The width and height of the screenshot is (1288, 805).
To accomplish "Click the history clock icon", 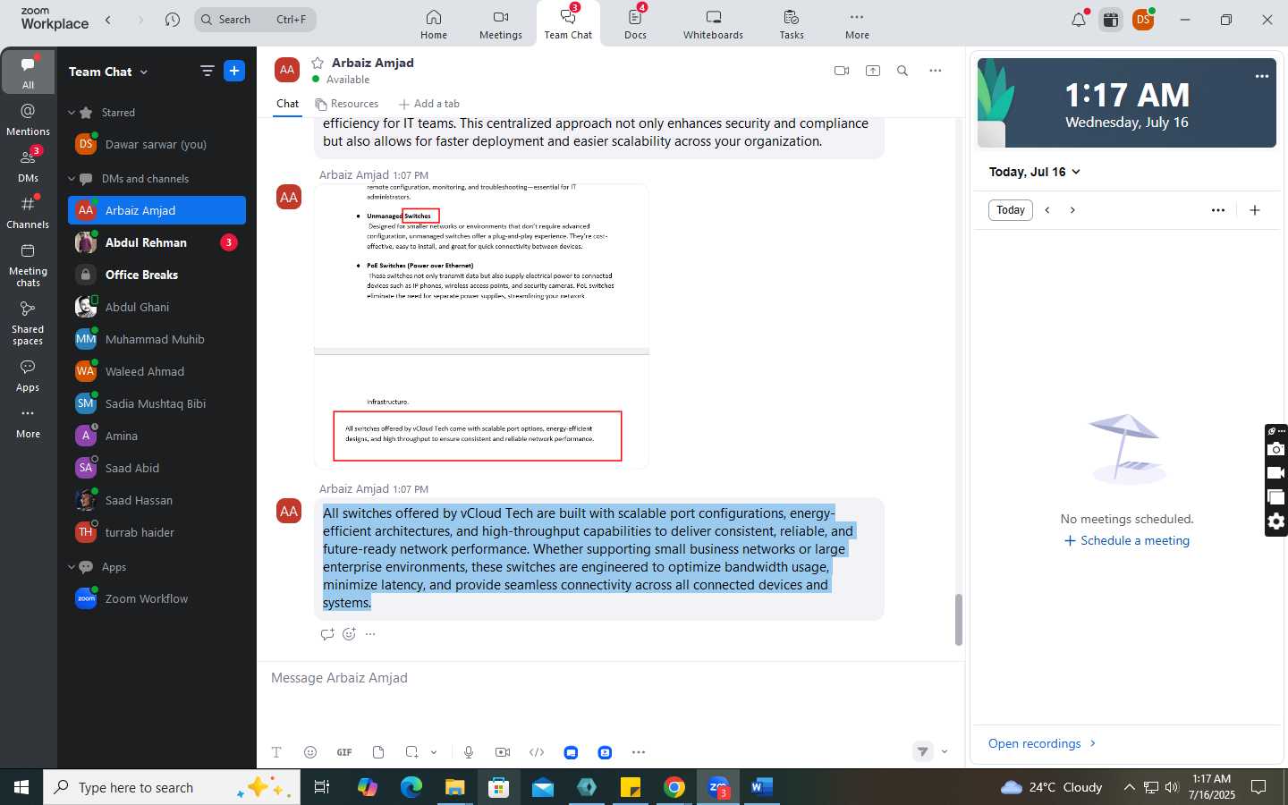I will click(x=173, y=20).
